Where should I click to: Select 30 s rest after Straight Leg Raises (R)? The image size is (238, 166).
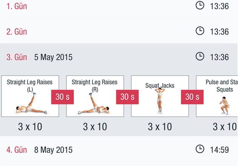pos(127,97)
